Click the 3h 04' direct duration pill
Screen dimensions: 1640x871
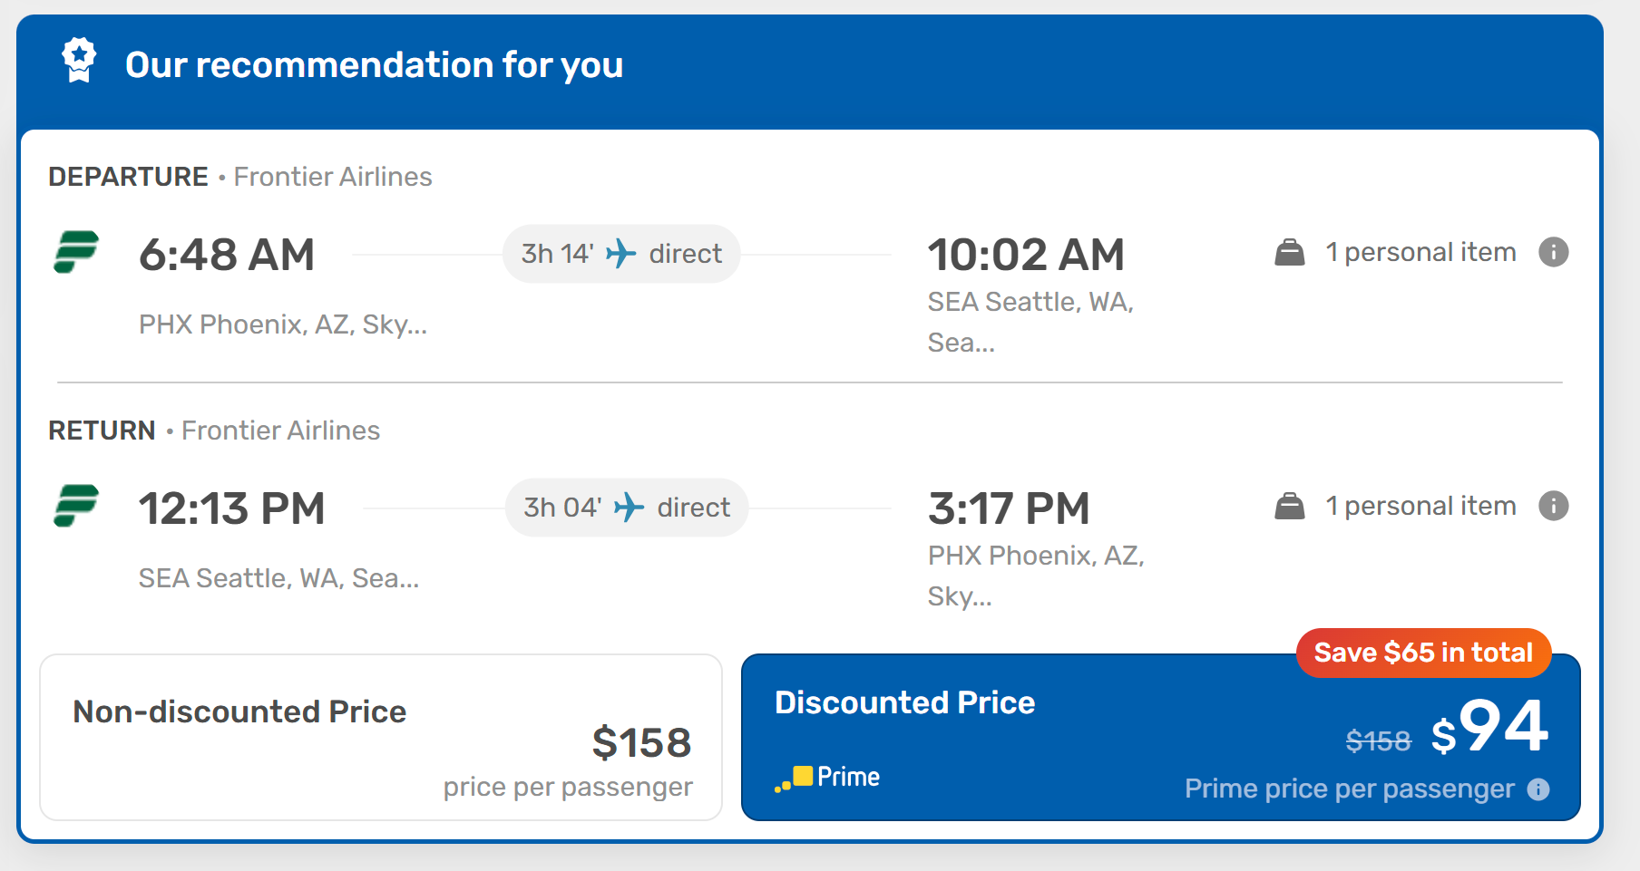coord(627,508)
